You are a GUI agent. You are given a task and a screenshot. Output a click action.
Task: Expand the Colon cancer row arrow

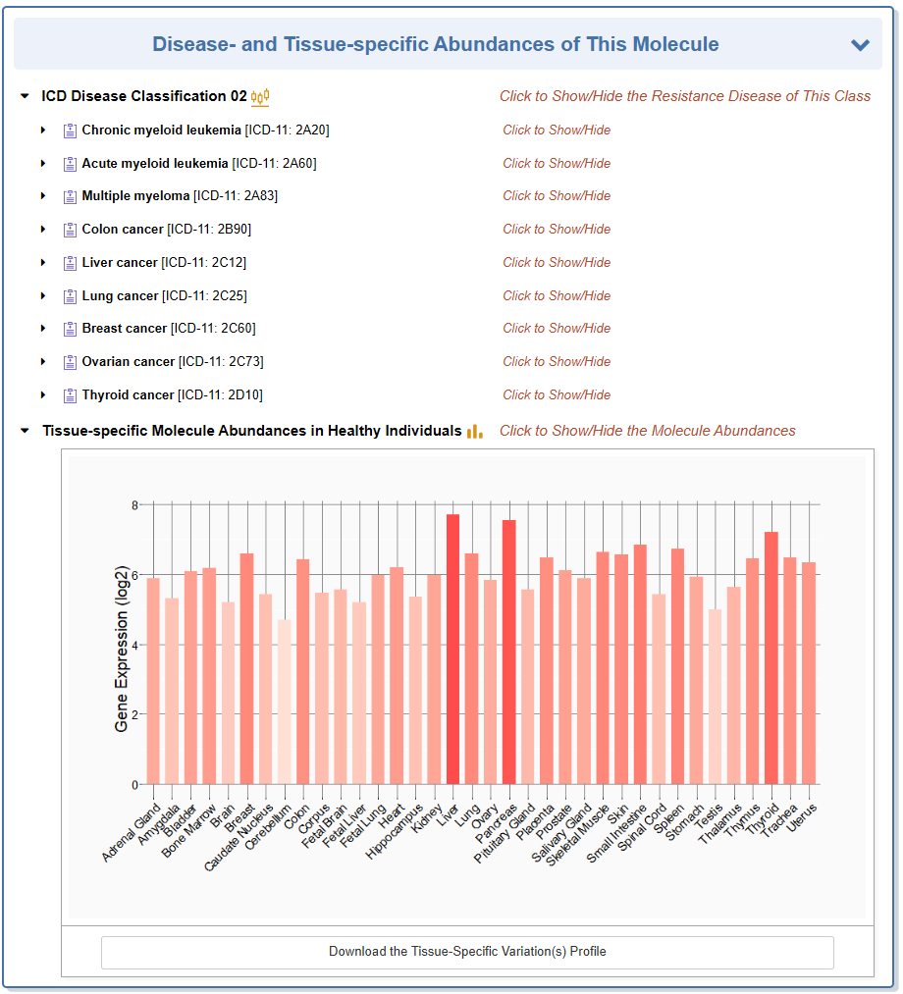(x=43, y=230)
